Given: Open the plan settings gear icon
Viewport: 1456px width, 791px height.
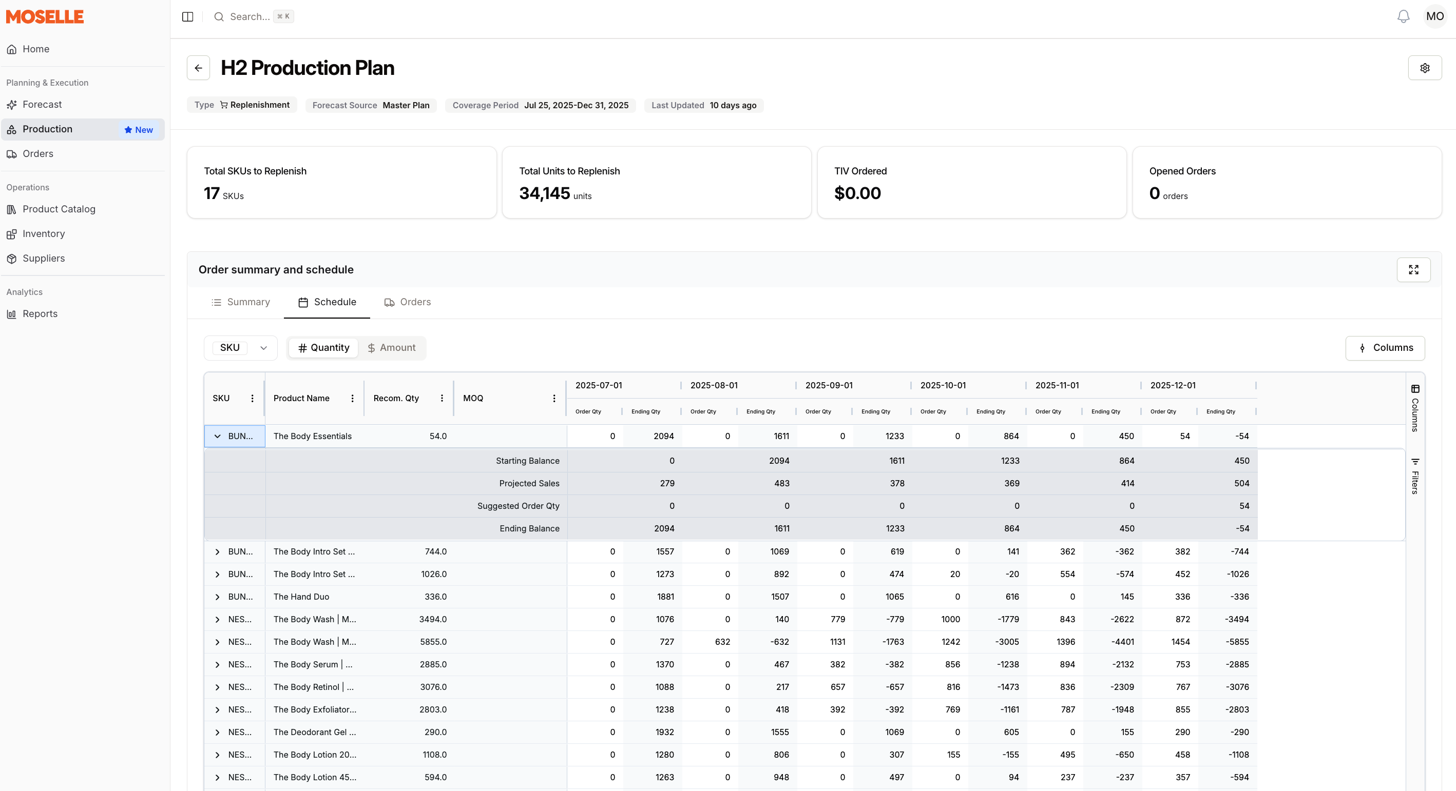Looking at the screenshot, I should 1424,68.
